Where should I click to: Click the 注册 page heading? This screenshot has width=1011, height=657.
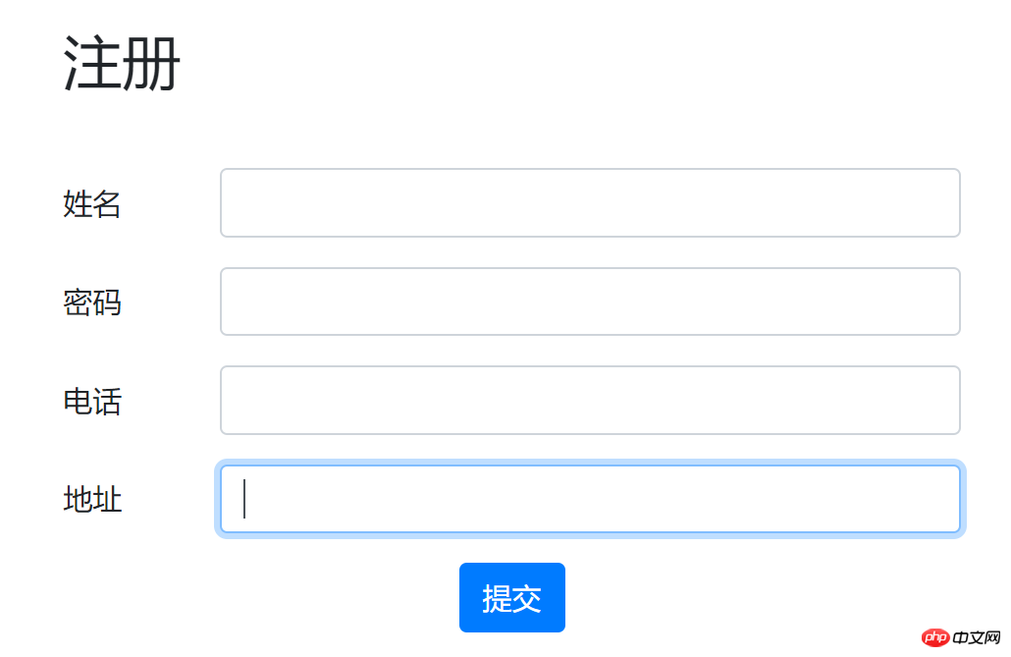[x=122, y=62]
